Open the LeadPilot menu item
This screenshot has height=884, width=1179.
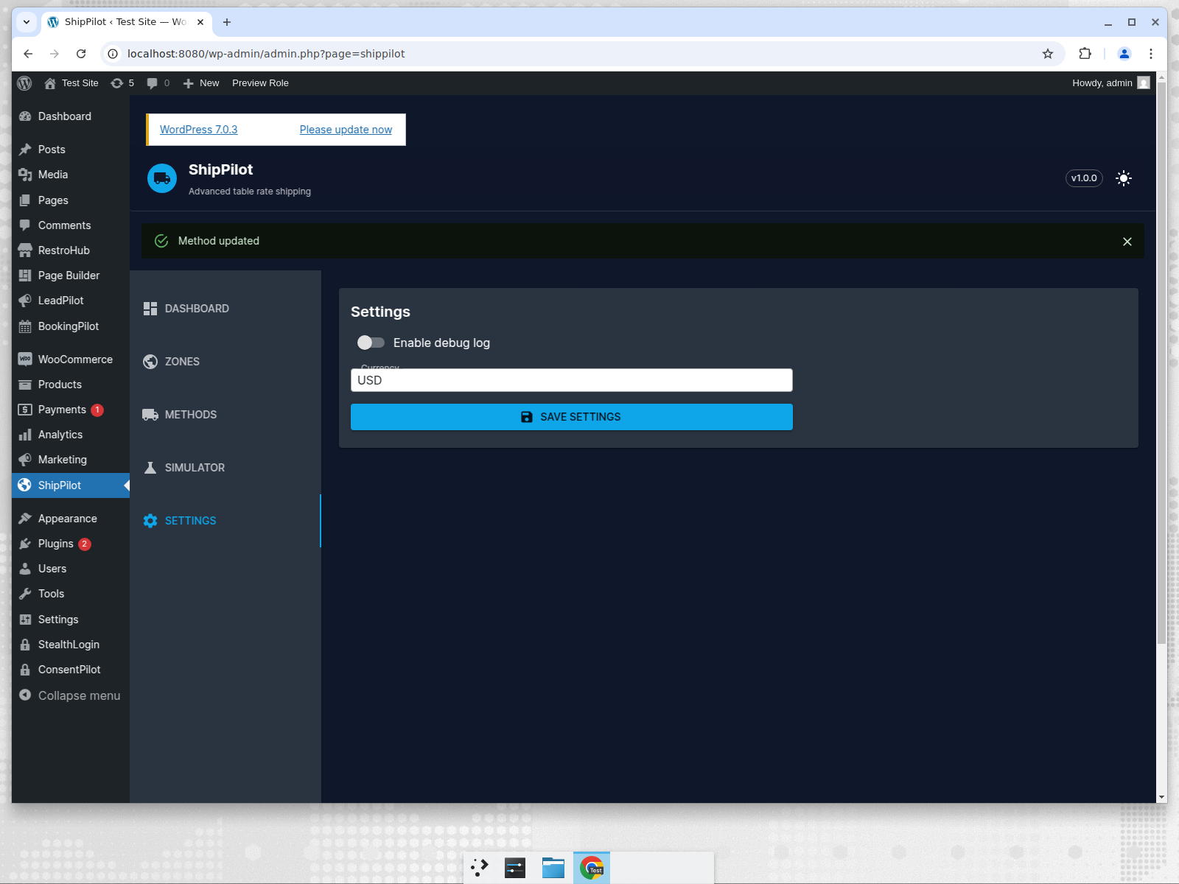click(x=71, y=301)
